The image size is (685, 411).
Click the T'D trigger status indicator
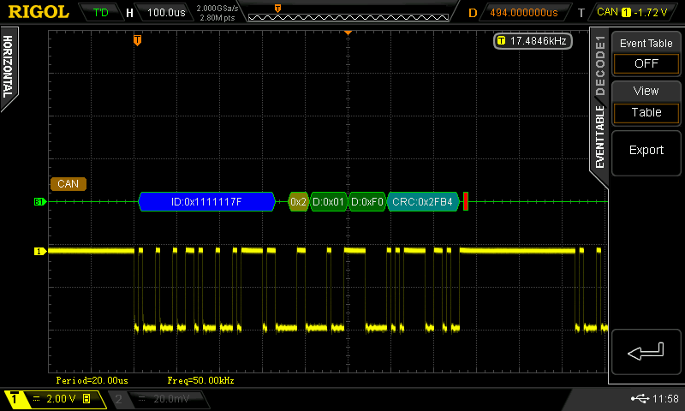100,13
